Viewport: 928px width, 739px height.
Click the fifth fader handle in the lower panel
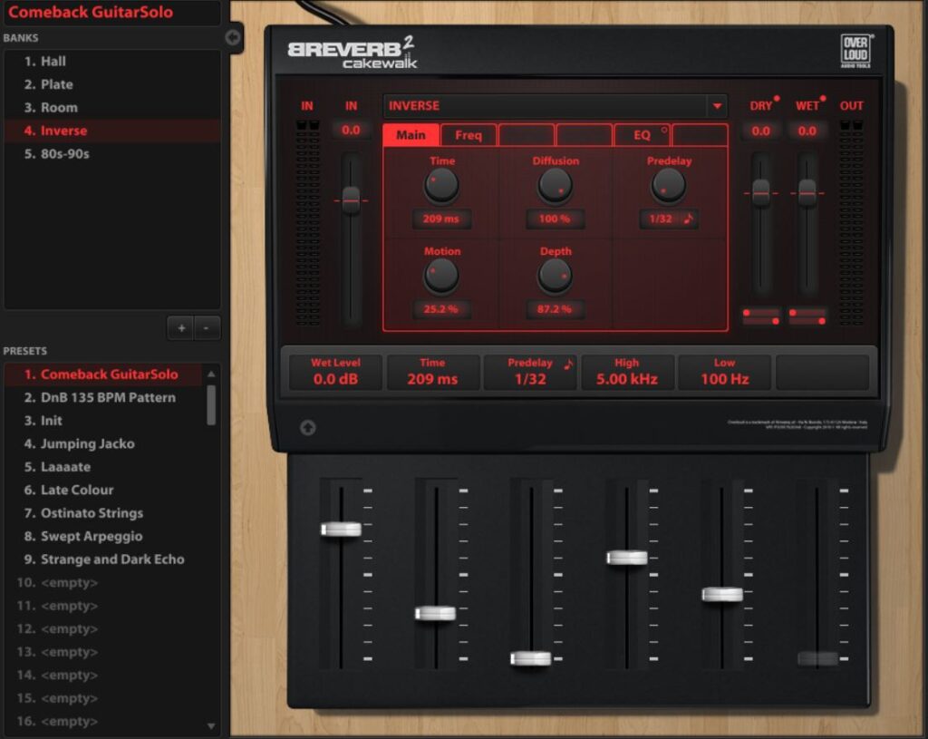722,594
